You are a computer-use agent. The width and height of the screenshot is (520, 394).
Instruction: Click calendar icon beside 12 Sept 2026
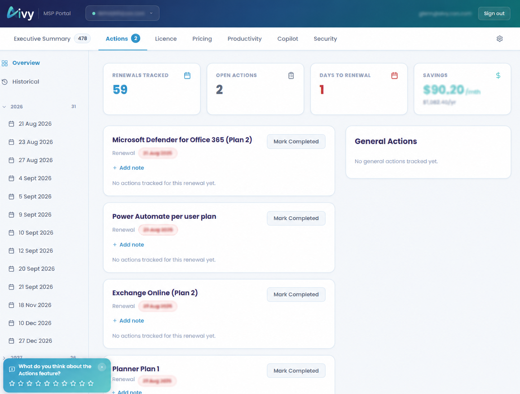coord(12,251)
